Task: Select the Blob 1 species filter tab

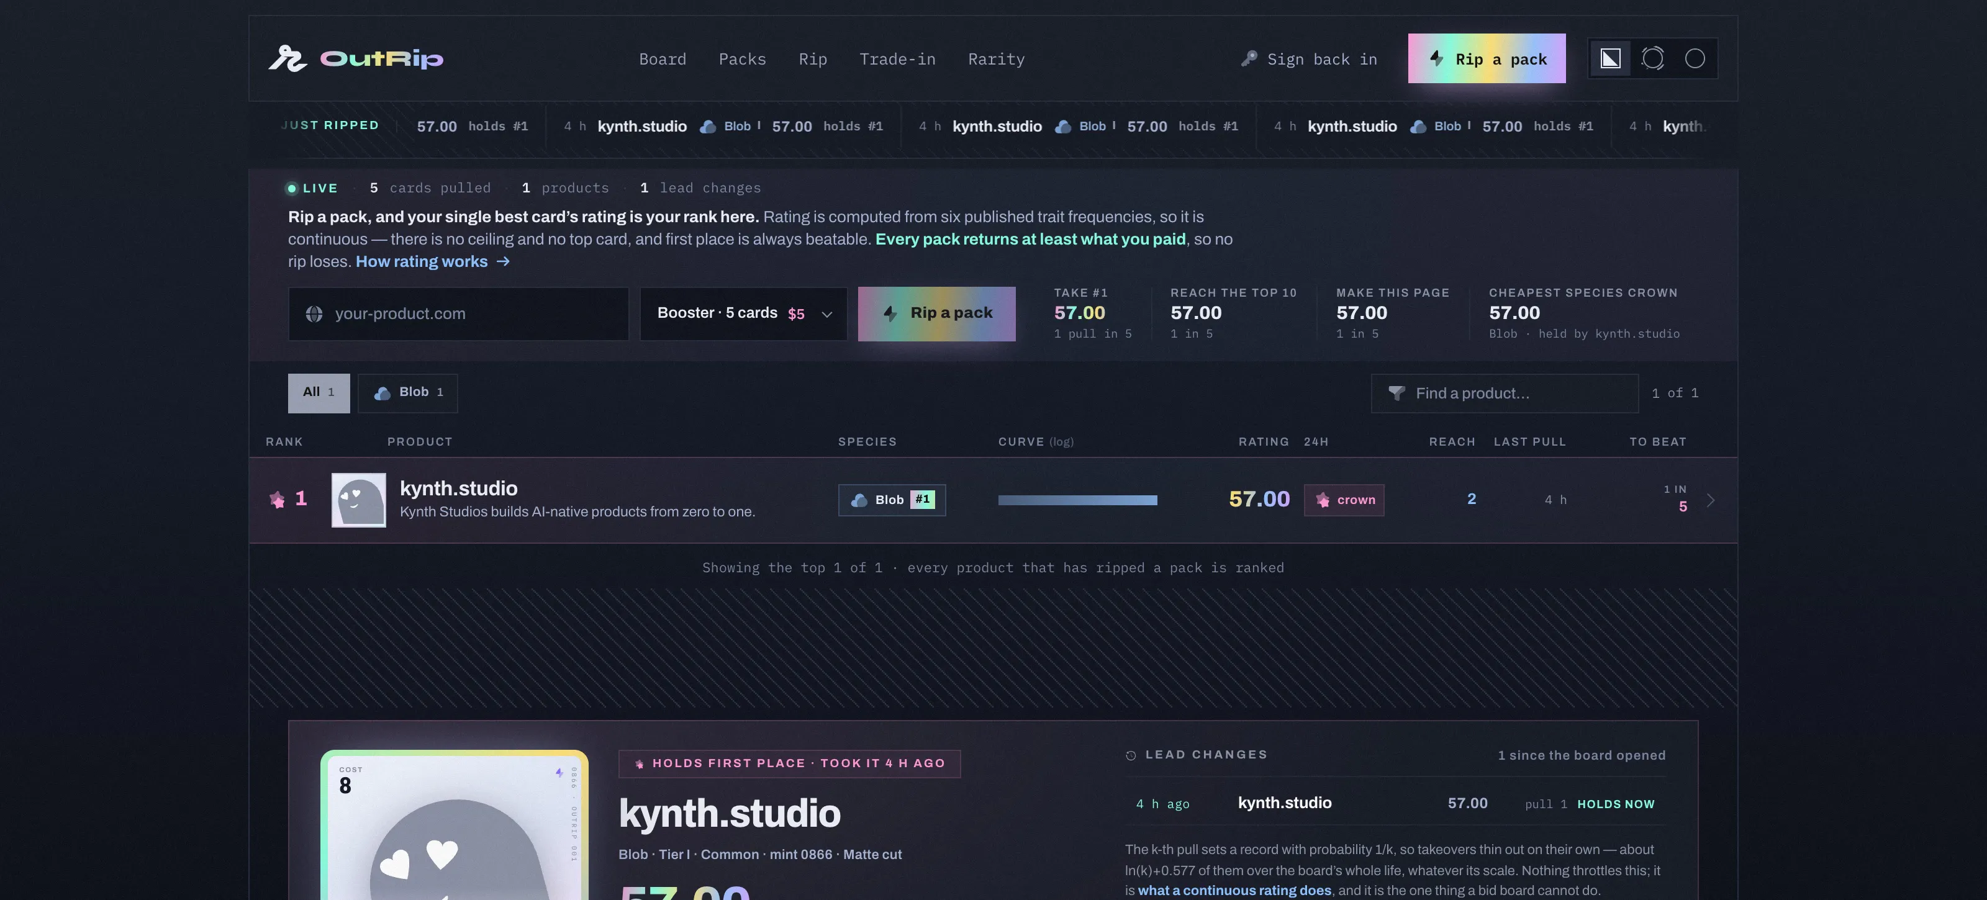Action: [407, 392]
